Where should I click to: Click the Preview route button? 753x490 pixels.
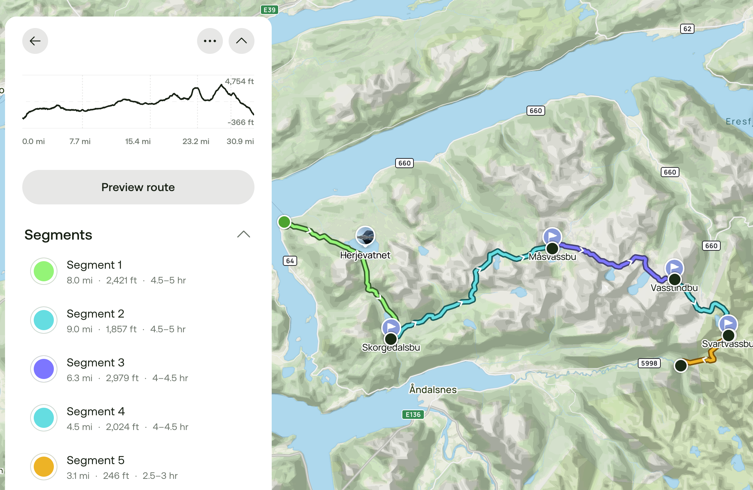138,187
